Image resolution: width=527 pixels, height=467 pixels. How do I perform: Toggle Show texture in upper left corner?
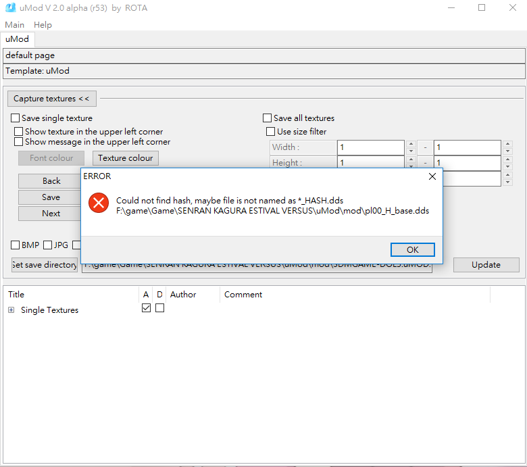pyautogui.click(x=20, y=132)
